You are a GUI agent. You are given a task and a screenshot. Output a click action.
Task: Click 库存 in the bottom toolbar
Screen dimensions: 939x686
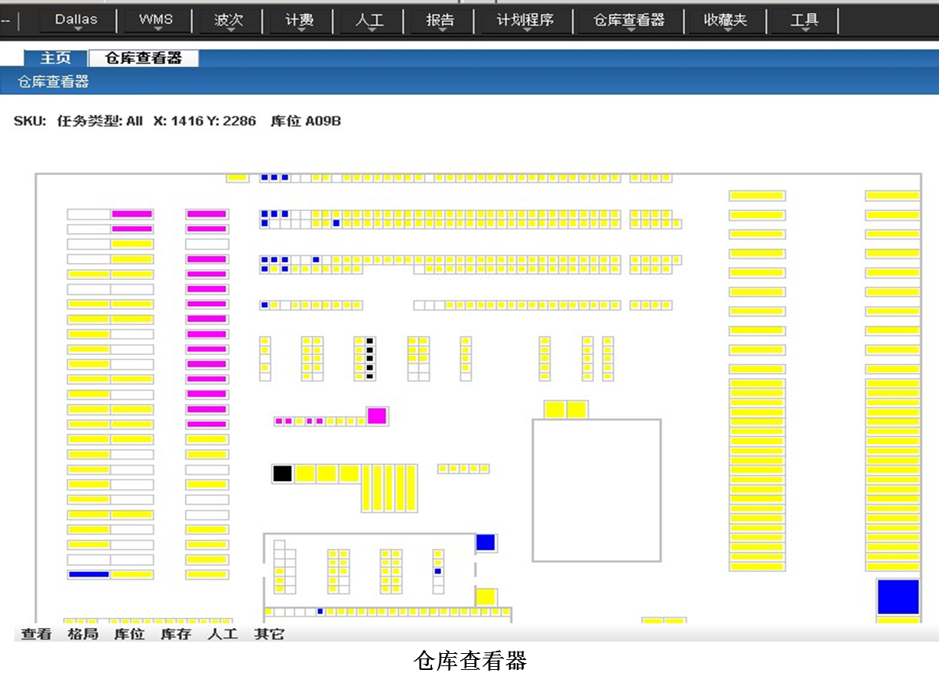pyautogui.click(x=176, y=634)
